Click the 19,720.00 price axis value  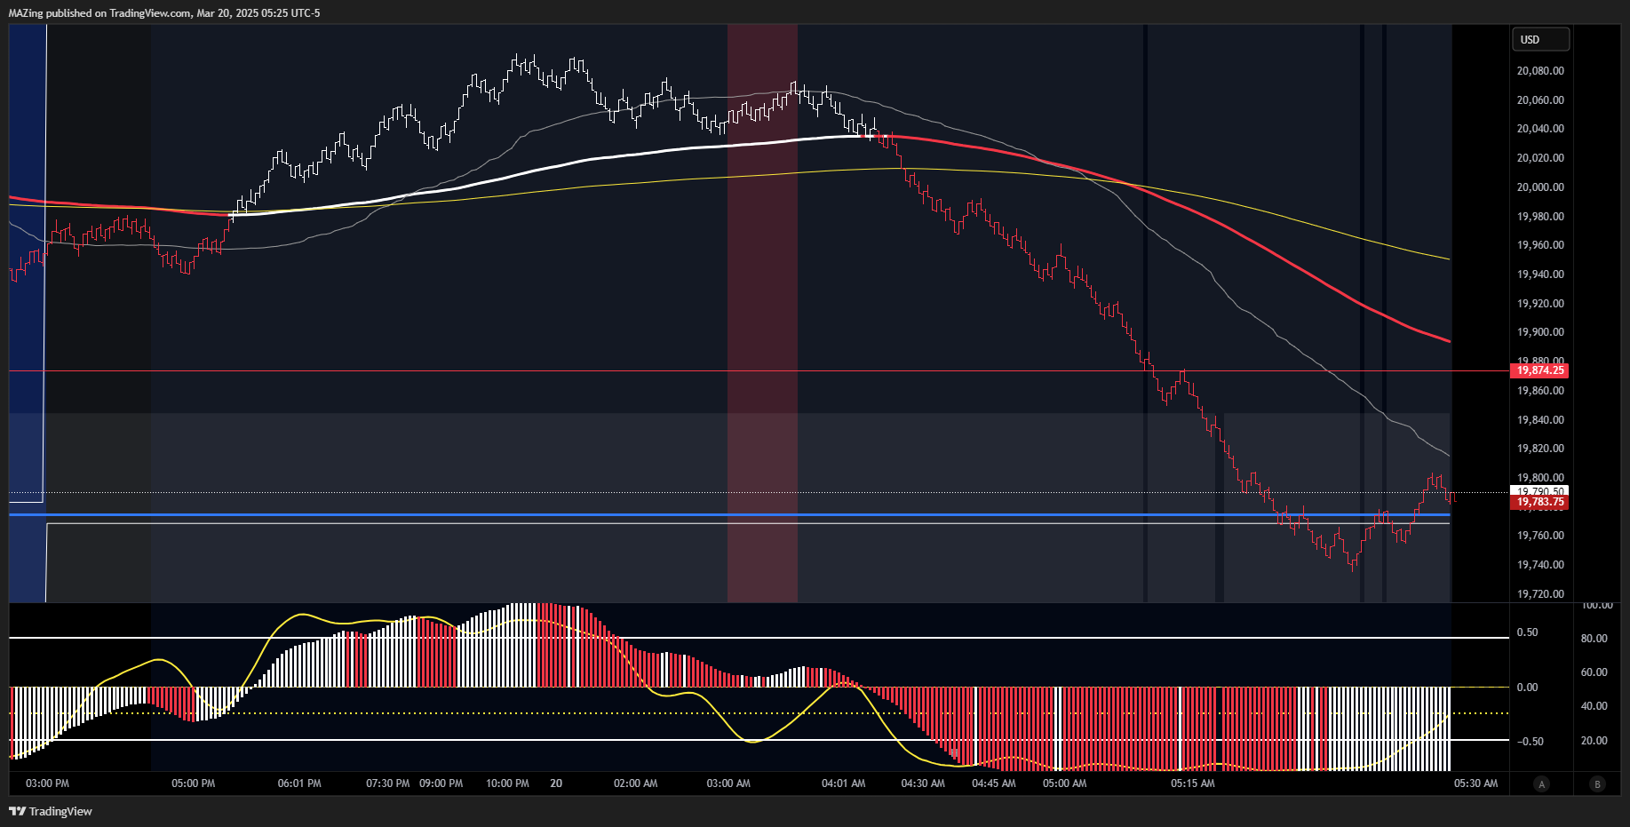(x=1540, y=594)
